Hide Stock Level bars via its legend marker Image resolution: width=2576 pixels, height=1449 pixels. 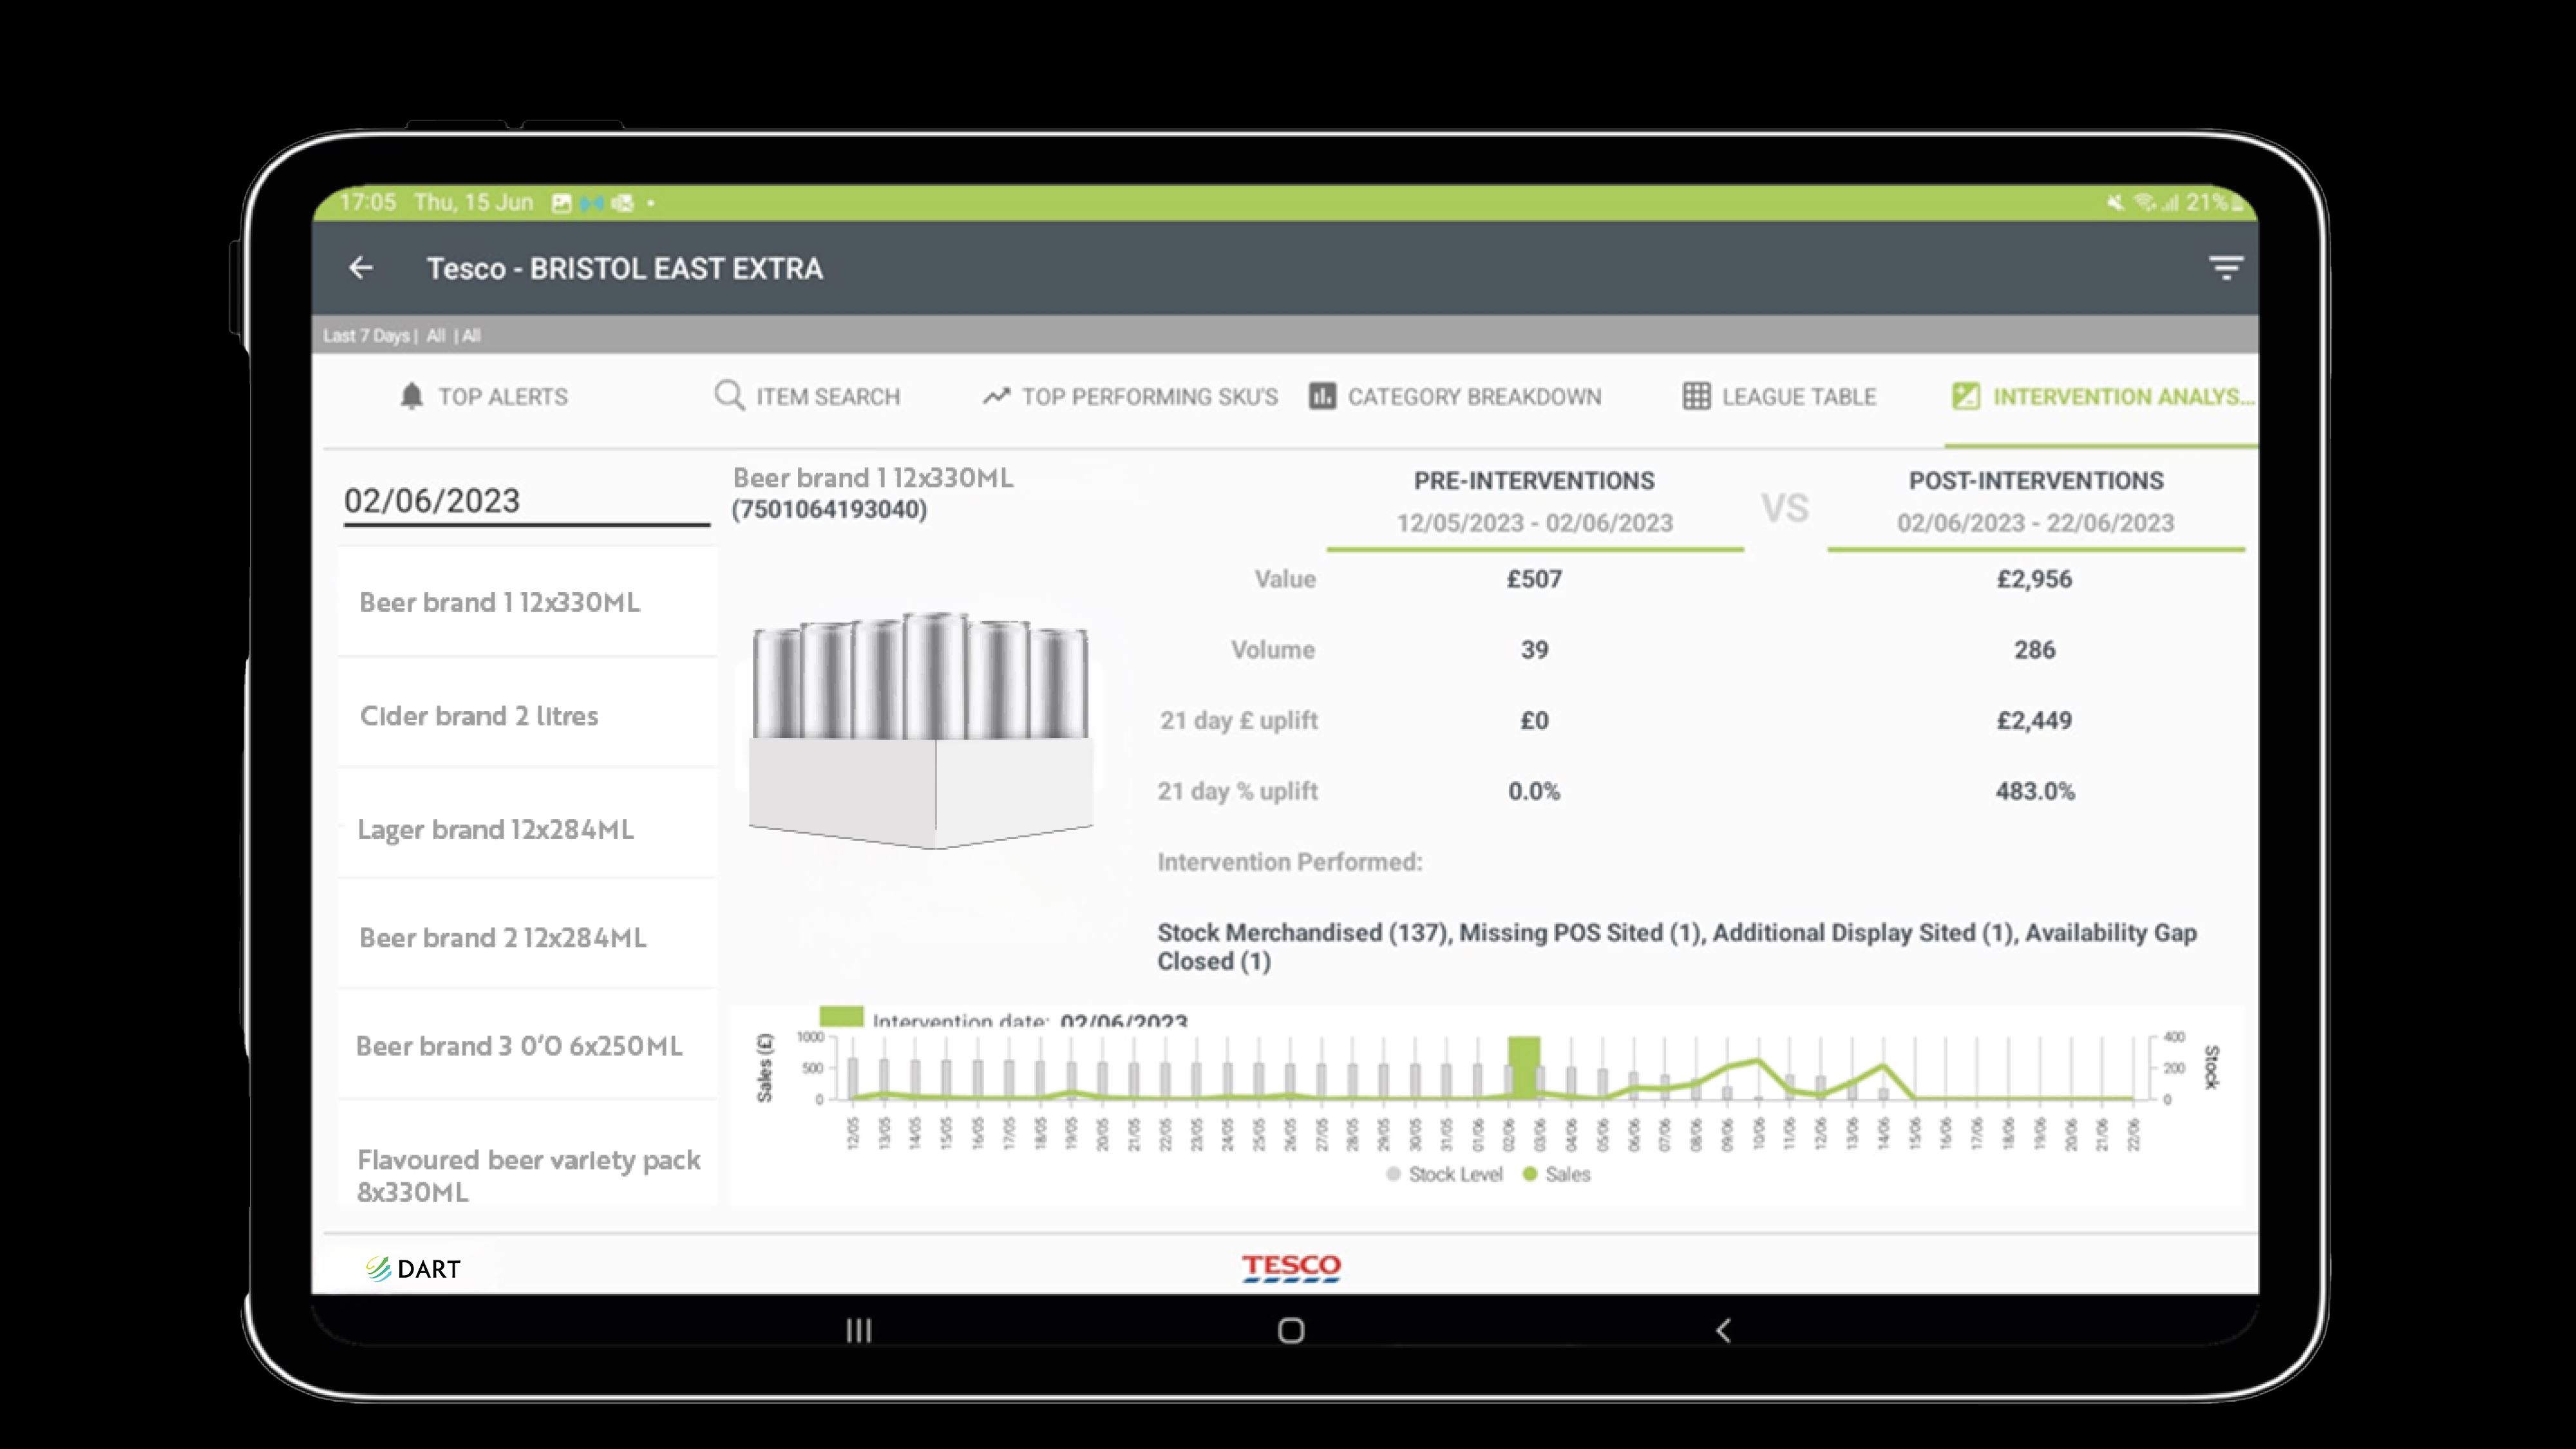(x=1393, y=1174)
